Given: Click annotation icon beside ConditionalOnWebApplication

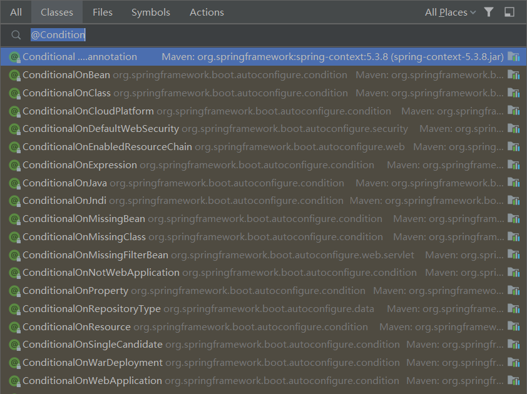Looking at the screenshot, I should [x=14, y=381].
